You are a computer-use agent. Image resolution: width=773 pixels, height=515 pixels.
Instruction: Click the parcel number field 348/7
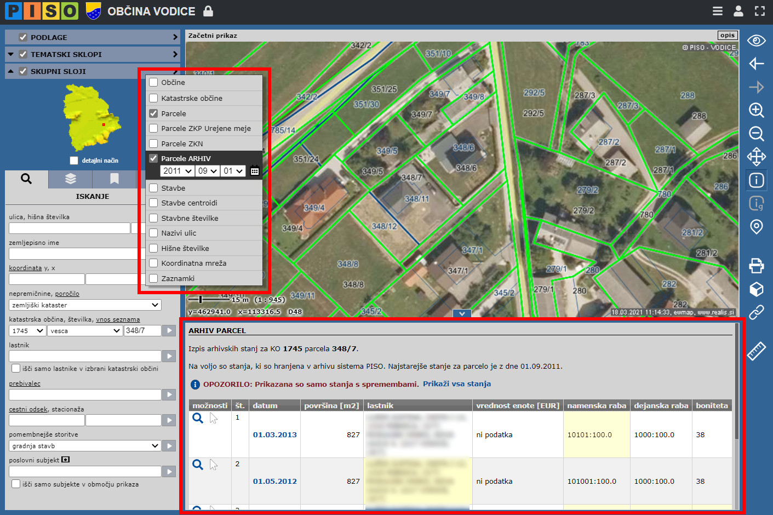[x=142, y=331]
